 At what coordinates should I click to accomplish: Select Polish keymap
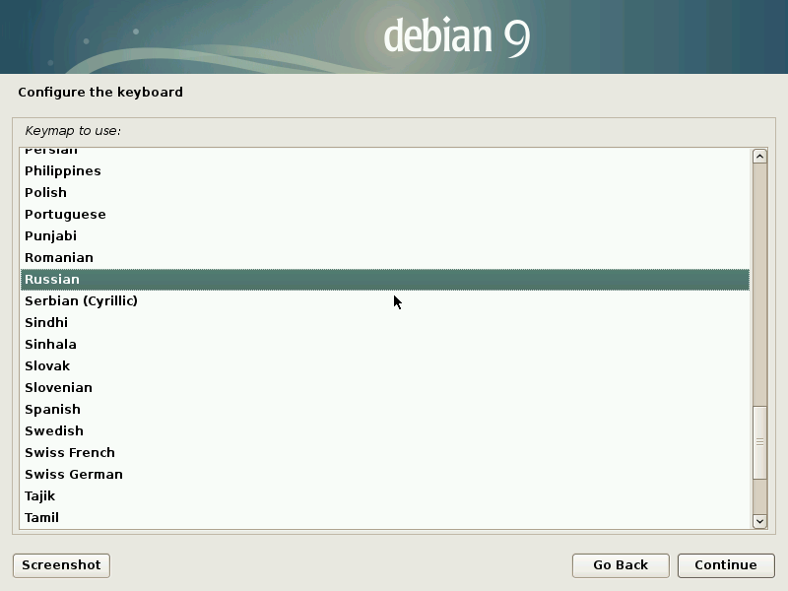(385, 192)
